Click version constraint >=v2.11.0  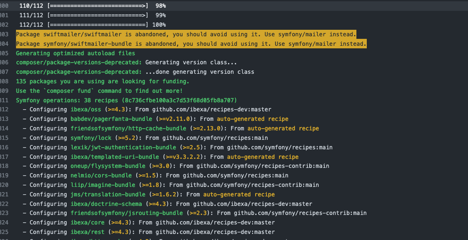[x=174, y=119]
